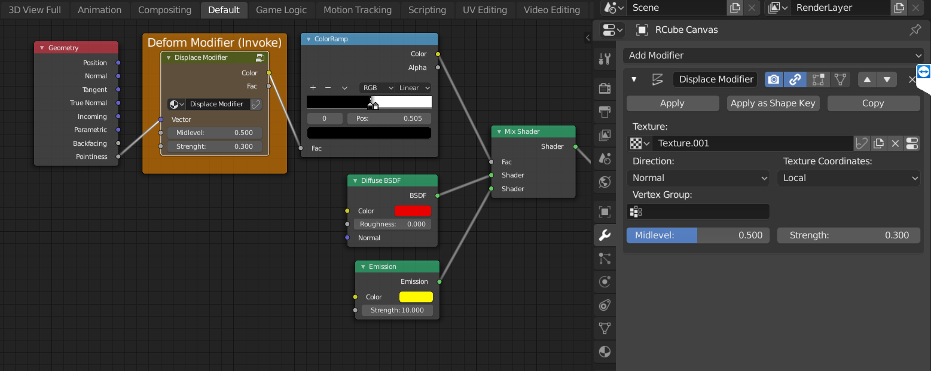Switch to the Compositing workspace tab
Viewport: 931px width, 371px height.
point(164,10)
